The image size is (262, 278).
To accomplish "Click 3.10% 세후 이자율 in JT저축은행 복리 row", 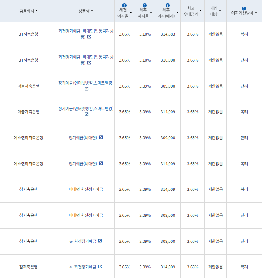I will 145,34.
